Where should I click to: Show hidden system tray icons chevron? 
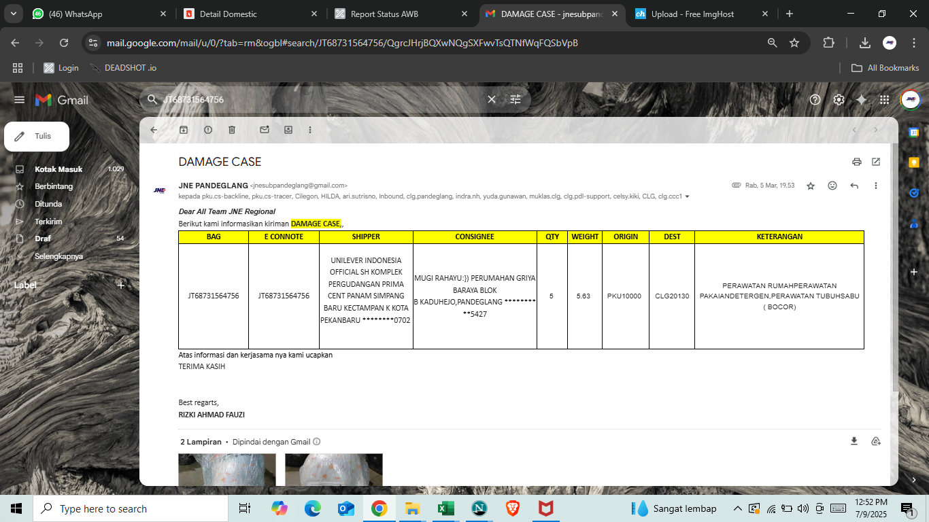pos(737,508)
